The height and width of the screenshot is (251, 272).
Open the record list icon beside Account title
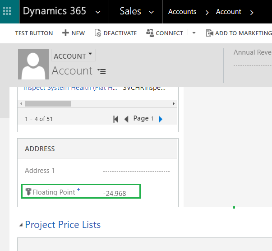[x=101, y=71]
